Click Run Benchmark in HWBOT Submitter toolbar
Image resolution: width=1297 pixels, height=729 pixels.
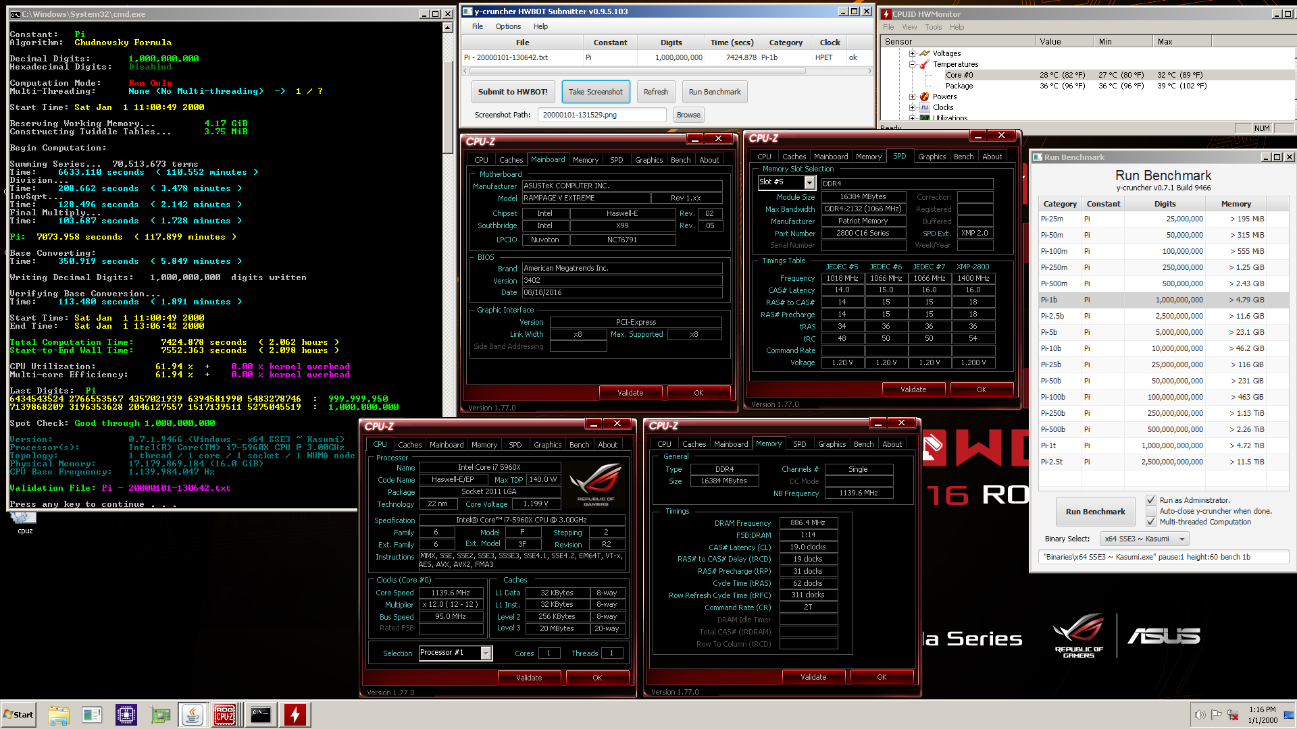[715, 92]
